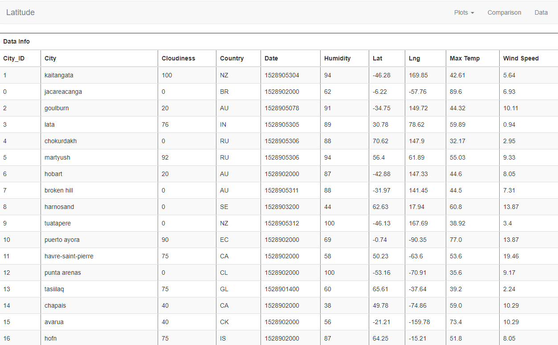Click the date value 1528905304
The height and width of the screenshot is (345, 558).
pos(282,75)
